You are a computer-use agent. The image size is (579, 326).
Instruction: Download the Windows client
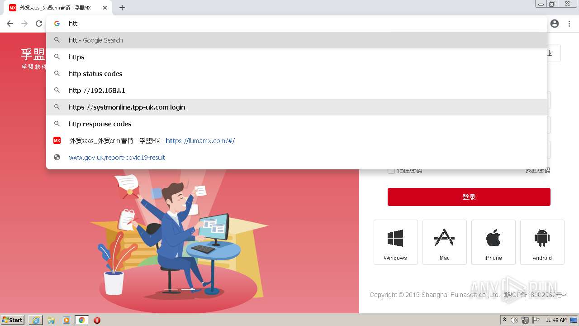pos(395,242)
